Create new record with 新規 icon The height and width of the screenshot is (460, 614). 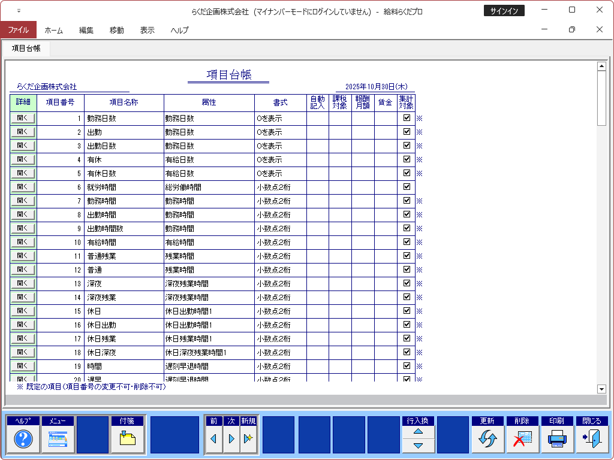coord(248,439)
